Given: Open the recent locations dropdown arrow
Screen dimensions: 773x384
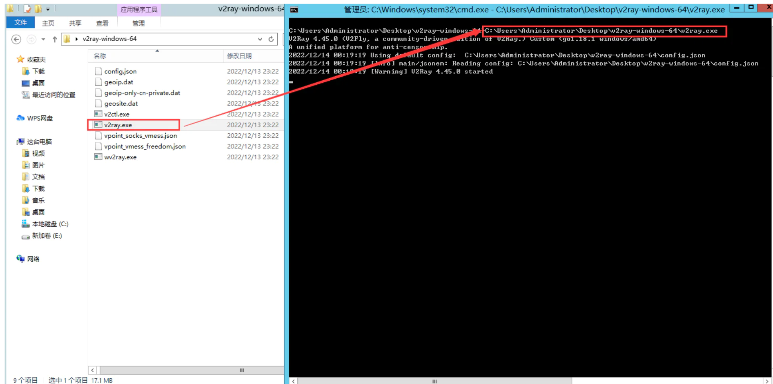Looking at the screenshot, I should (43, 39).
